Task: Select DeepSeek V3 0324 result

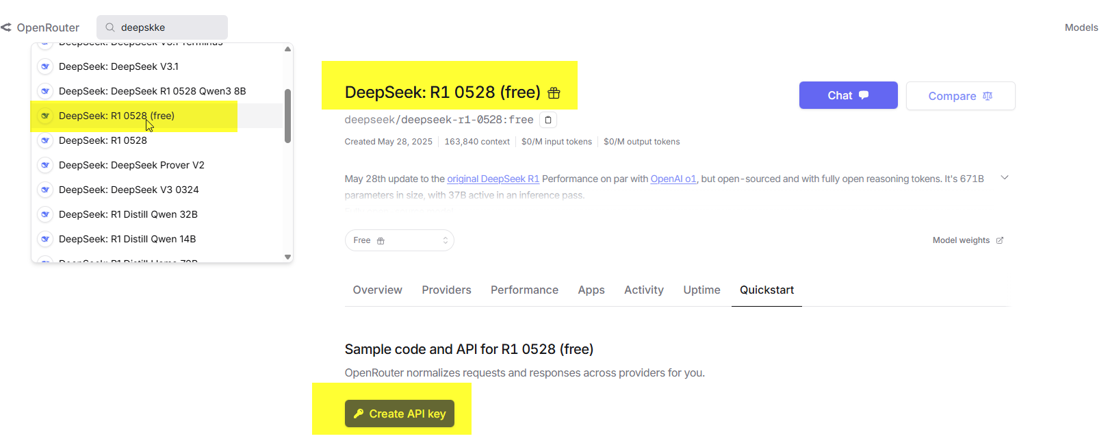Action: pyautogui.click(x=157, y=190)
